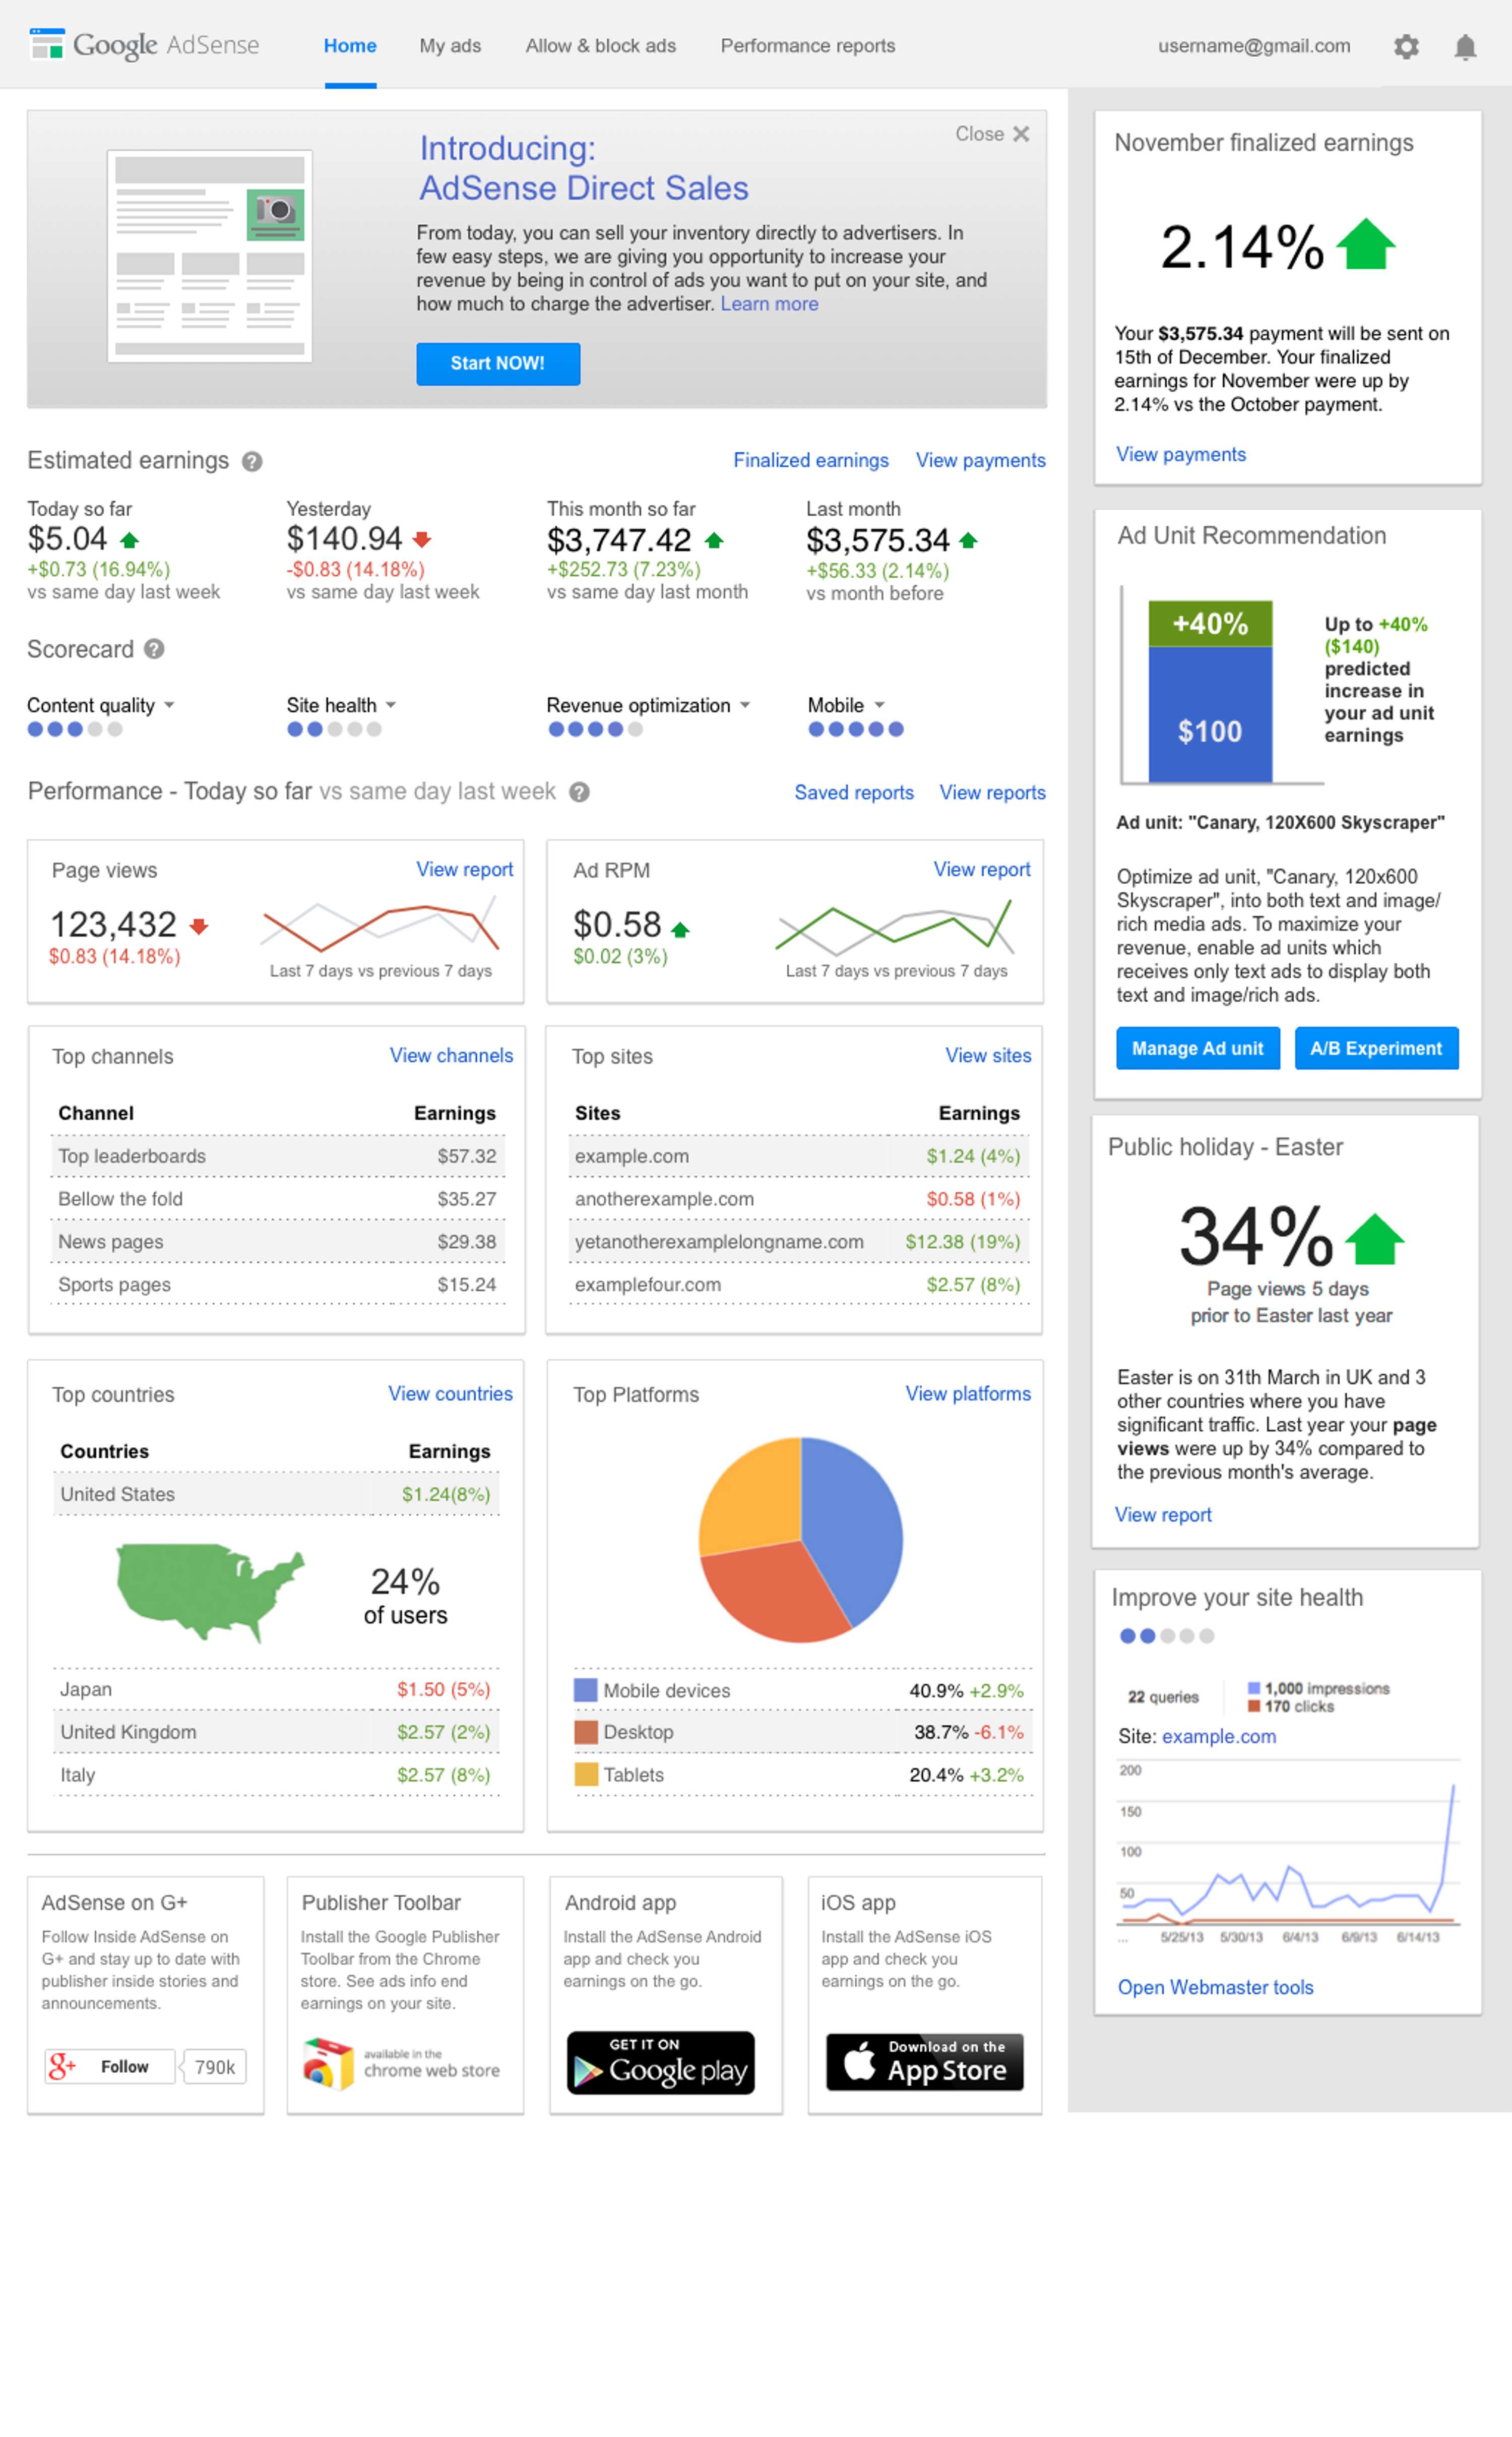Image resolution: width=1512 pixels, height=2437 pixels.
Task: Close the Direct Sales announcement banner
Action: click(x=992, y=134)
